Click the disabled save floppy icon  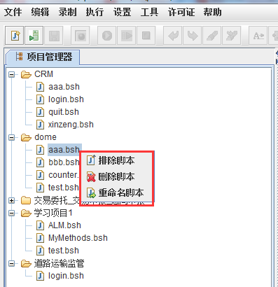tap(54, 36)
